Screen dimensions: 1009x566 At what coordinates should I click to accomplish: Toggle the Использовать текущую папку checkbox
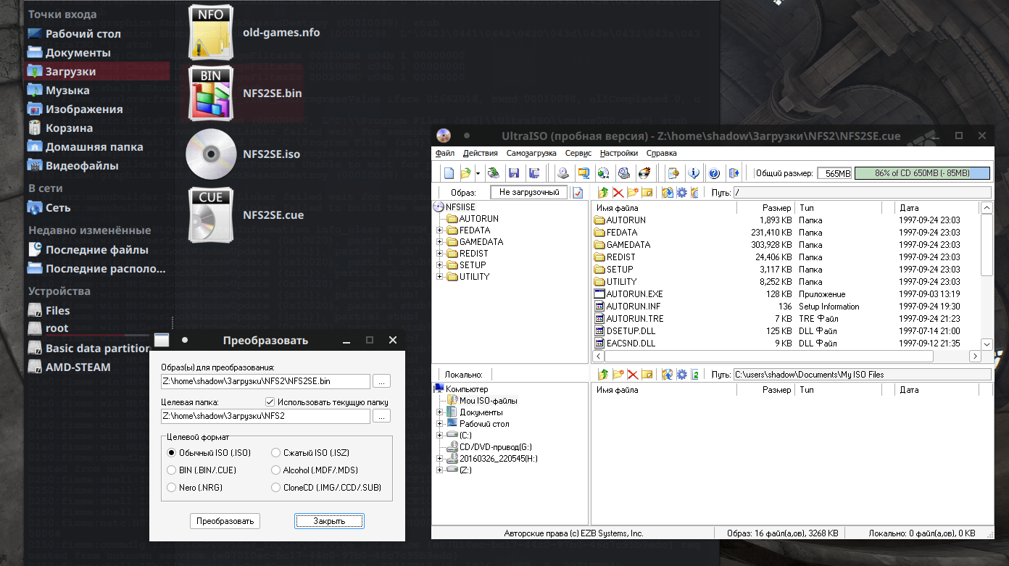270,402
